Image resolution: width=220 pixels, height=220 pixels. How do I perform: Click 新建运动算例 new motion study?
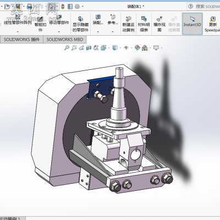(128, 24)
